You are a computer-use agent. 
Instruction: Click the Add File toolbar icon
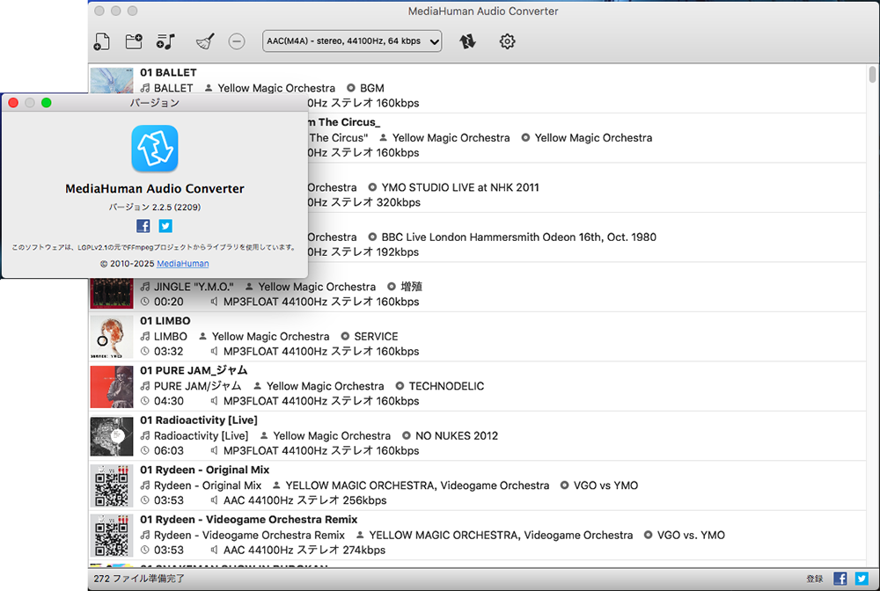102,41
